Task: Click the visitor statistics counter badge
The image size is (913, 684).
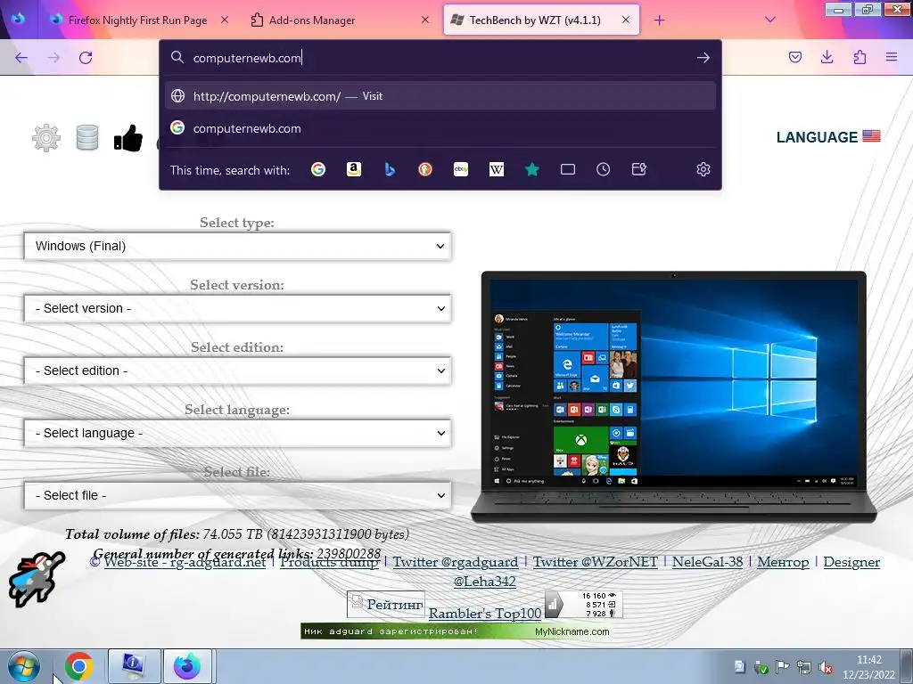Action: [x=583, y=605]
